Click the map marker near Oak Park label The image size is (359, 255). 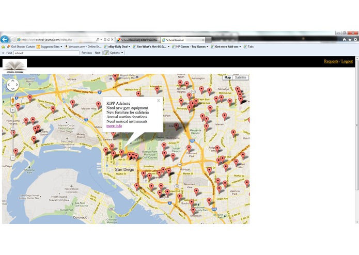[x=233, y=133]
